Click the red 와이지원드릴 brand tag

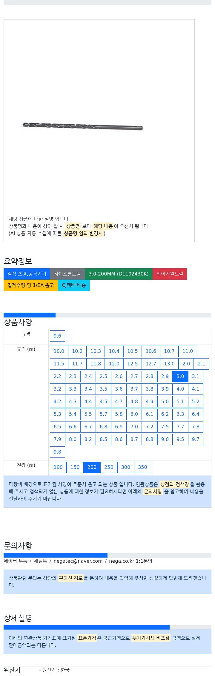(170, 274)
